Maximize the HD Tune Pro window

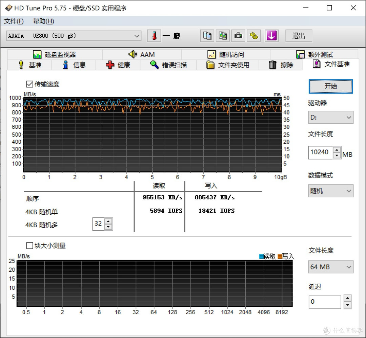(329, 8)
